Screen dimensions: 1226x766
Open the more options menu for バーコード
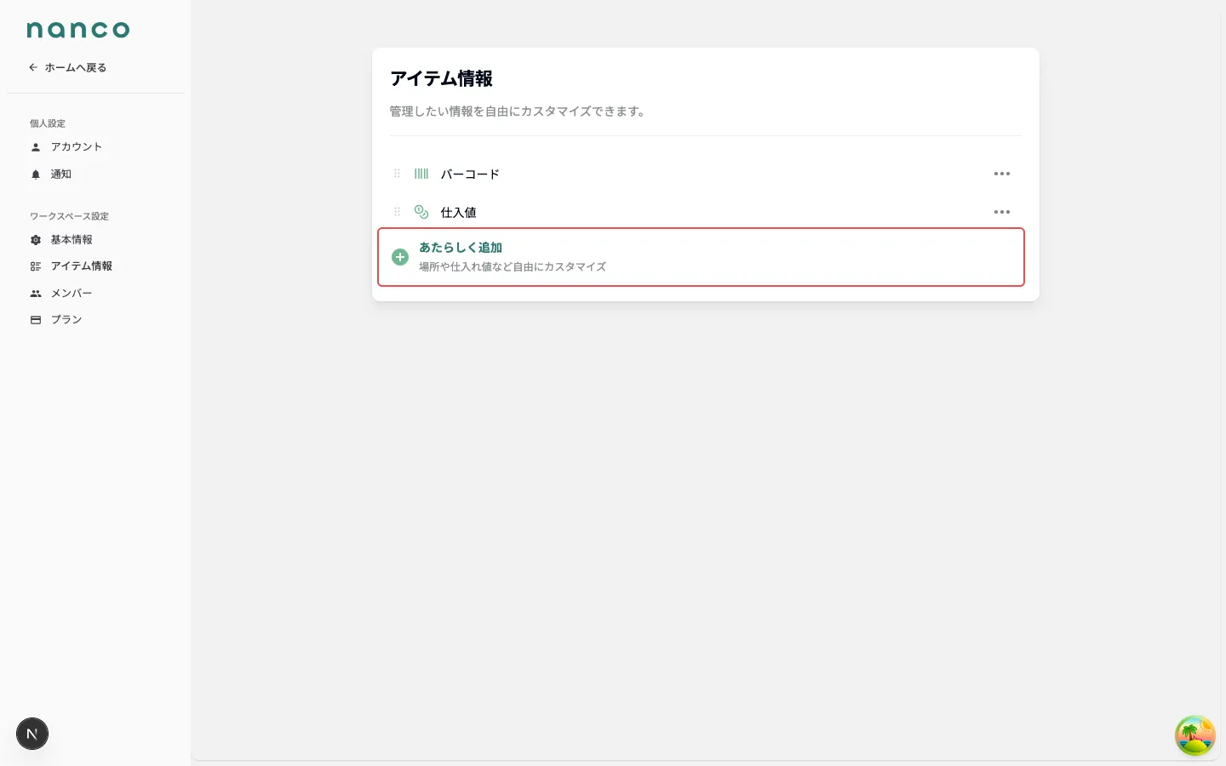1002,174
